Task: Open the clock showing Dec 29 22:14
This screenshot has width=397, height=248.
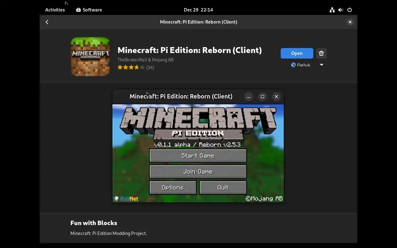Action: point(198,10)
